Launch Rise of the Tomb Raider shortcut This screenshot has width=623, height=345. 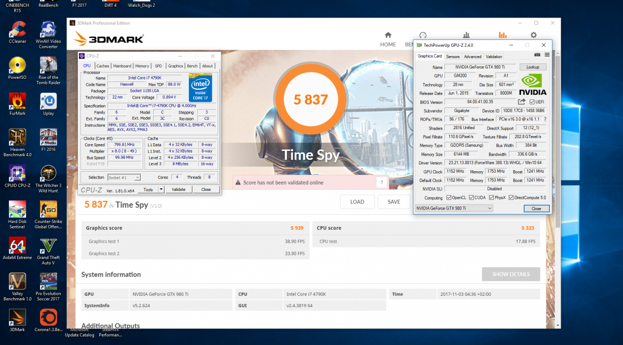tap(48, 71)
